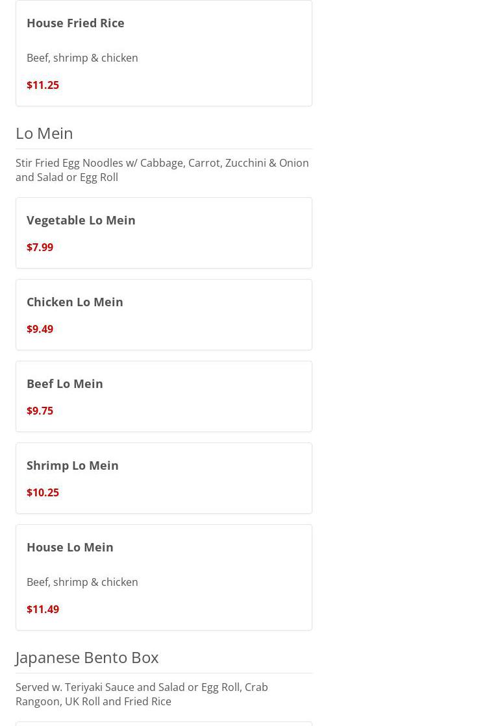Click the House Lo Mein item title
Screen dimensions: 500x726
[70, 547]
